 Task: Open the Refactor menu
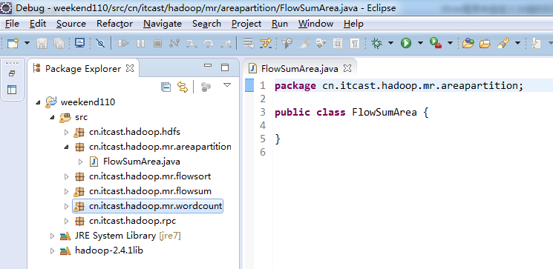click(x=114, y=24)
